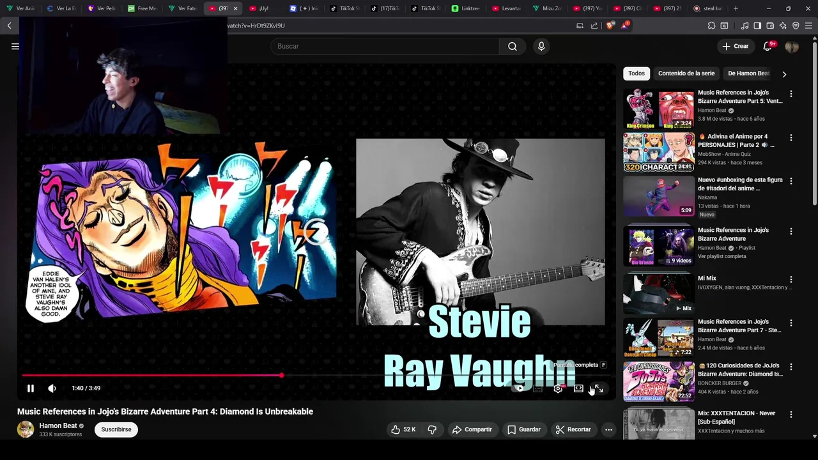Open options for Jojo's Part 5 music references video
This screenshot has width=818, height=460.
click(x=791, y=94)
